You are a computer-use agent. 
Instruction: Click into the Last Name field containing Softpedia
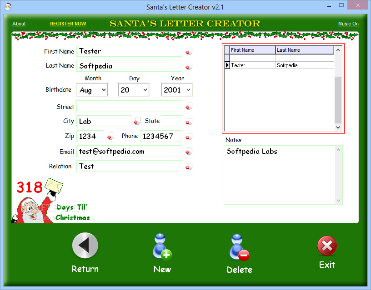[x=129, y=66]
